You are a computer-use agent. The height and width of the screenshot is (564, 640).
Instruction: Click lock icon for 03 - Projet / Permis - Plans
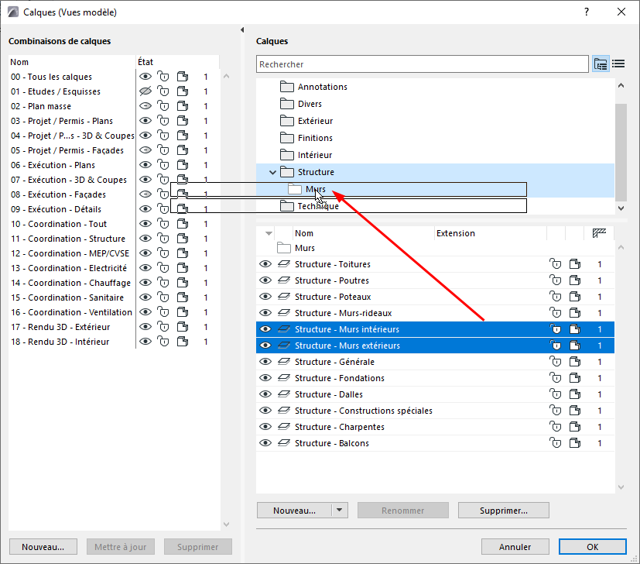click(x=163, y=121)
